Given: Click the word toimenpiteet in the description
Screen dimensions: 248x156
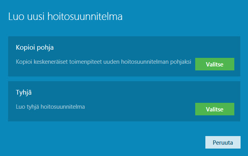Looking at the screenshot, I should [86, 62].
